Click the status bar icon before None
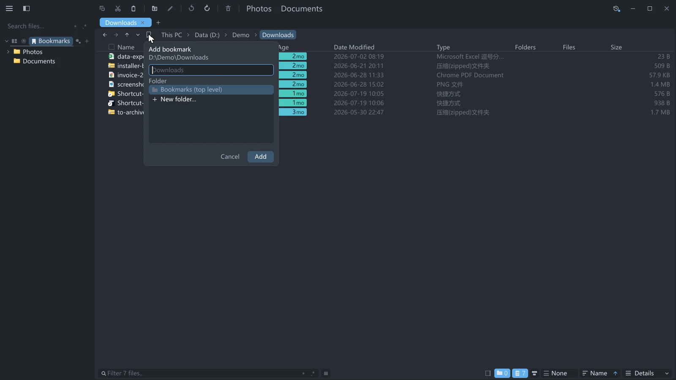This screenshot has width=676, height=380. coord(534,373)
